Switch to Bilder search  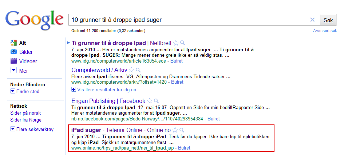pos(26,52)
